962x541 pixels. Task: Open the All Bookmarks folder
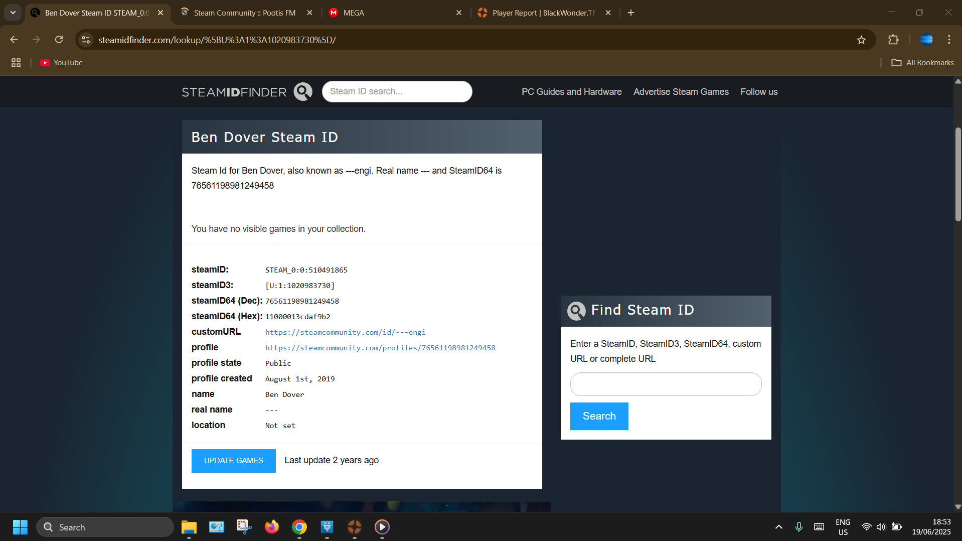click(x=922, y=63)
